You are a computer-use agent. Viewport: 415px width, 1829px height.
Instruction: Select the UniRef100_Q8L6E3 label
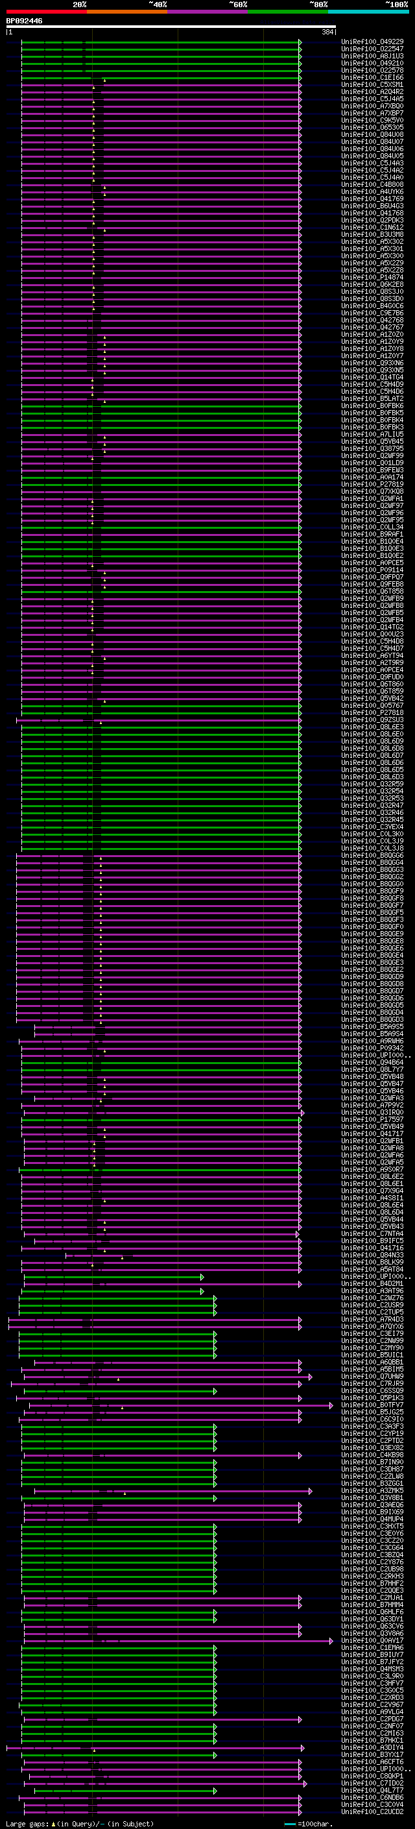click(x=372, y=727)
